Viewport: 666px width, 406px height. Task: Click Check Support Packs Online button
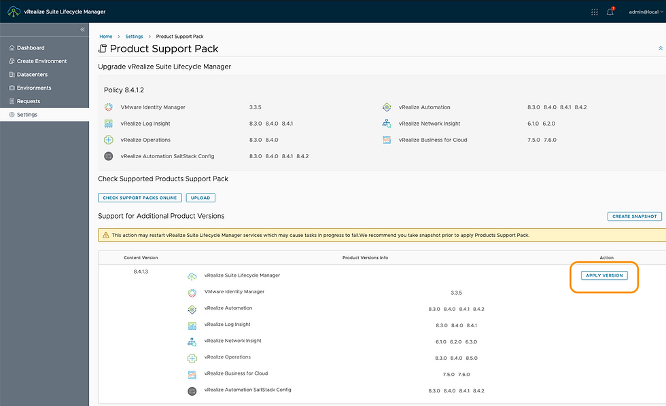pyautogui.click(x=140, y=198)
